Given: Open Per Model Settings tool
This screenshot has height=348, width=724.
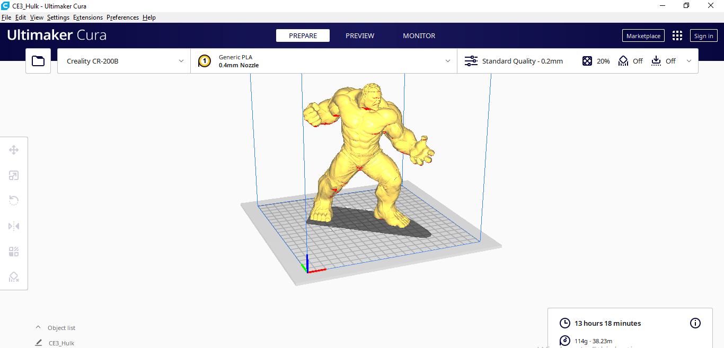Looking at the screenshot, I should pos(14,251).
